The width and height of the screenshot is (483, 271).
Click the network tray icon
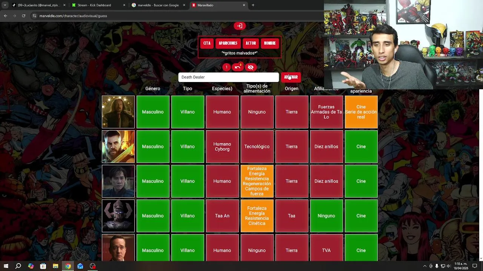point(443,266)
